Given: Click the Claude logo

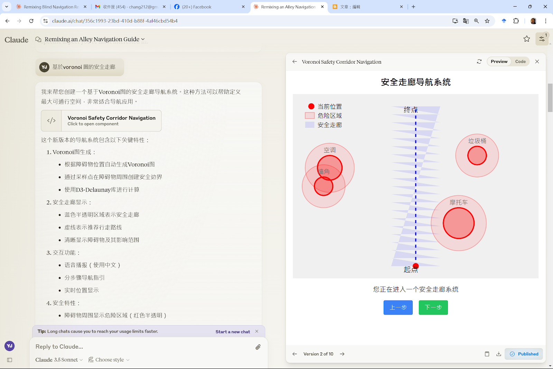Looking at the screenshot, I should 17,40.
